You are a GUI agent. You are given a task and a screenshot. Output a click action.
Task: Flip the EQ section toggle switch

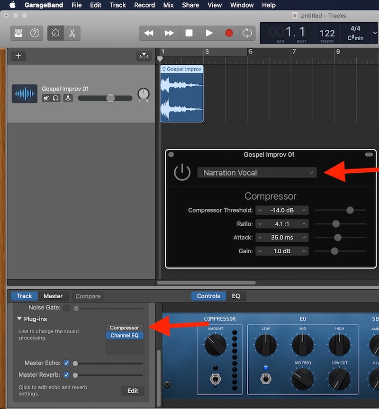point(266,379)
